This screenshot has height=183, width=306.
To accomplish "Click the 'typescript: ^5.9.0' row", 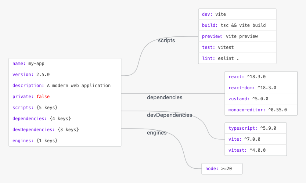I will point(256,128).
